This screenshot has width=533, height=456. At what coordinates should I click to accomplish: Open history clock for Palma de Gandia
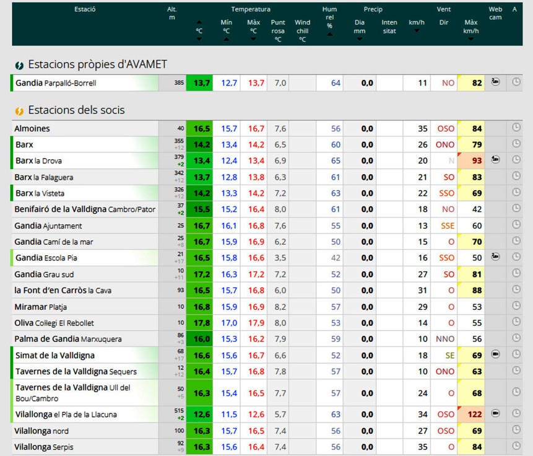[x=516, y=338]
